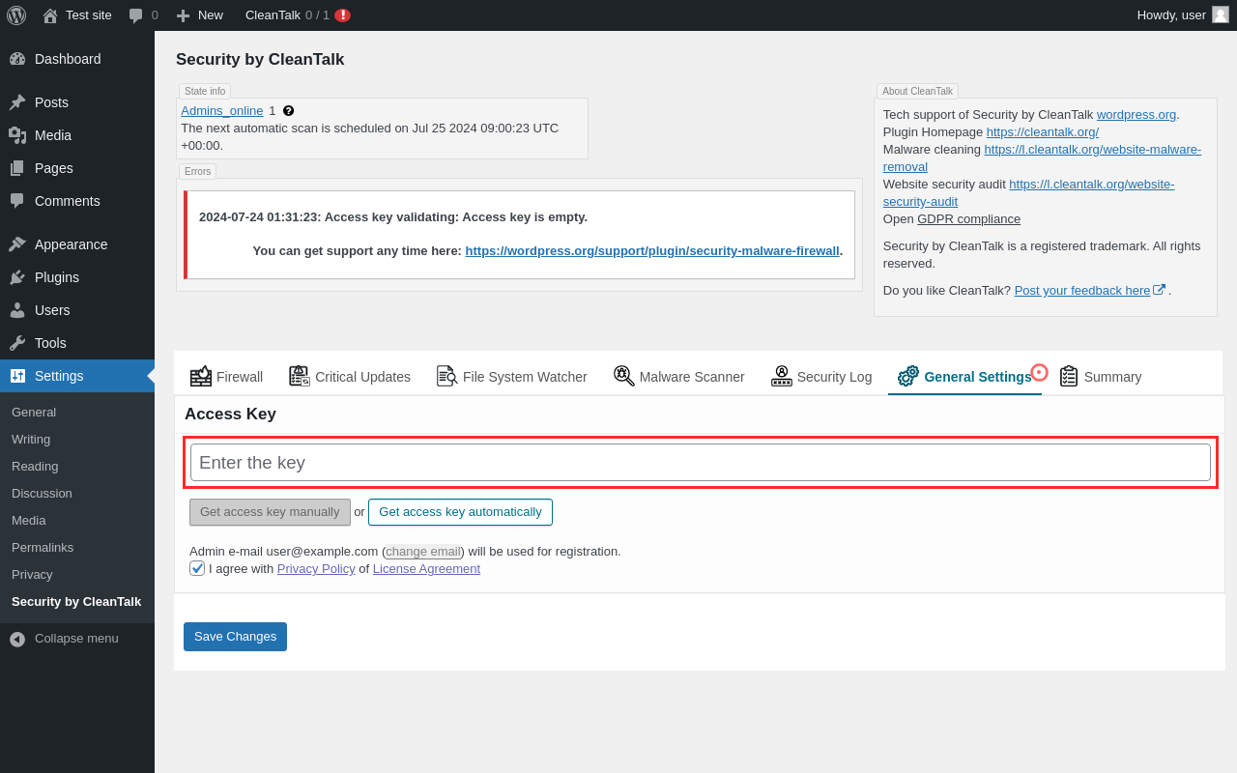Screen dimensions: 1237x773
Task: Click the Admins_online help question icon
Action: [288, 111]
